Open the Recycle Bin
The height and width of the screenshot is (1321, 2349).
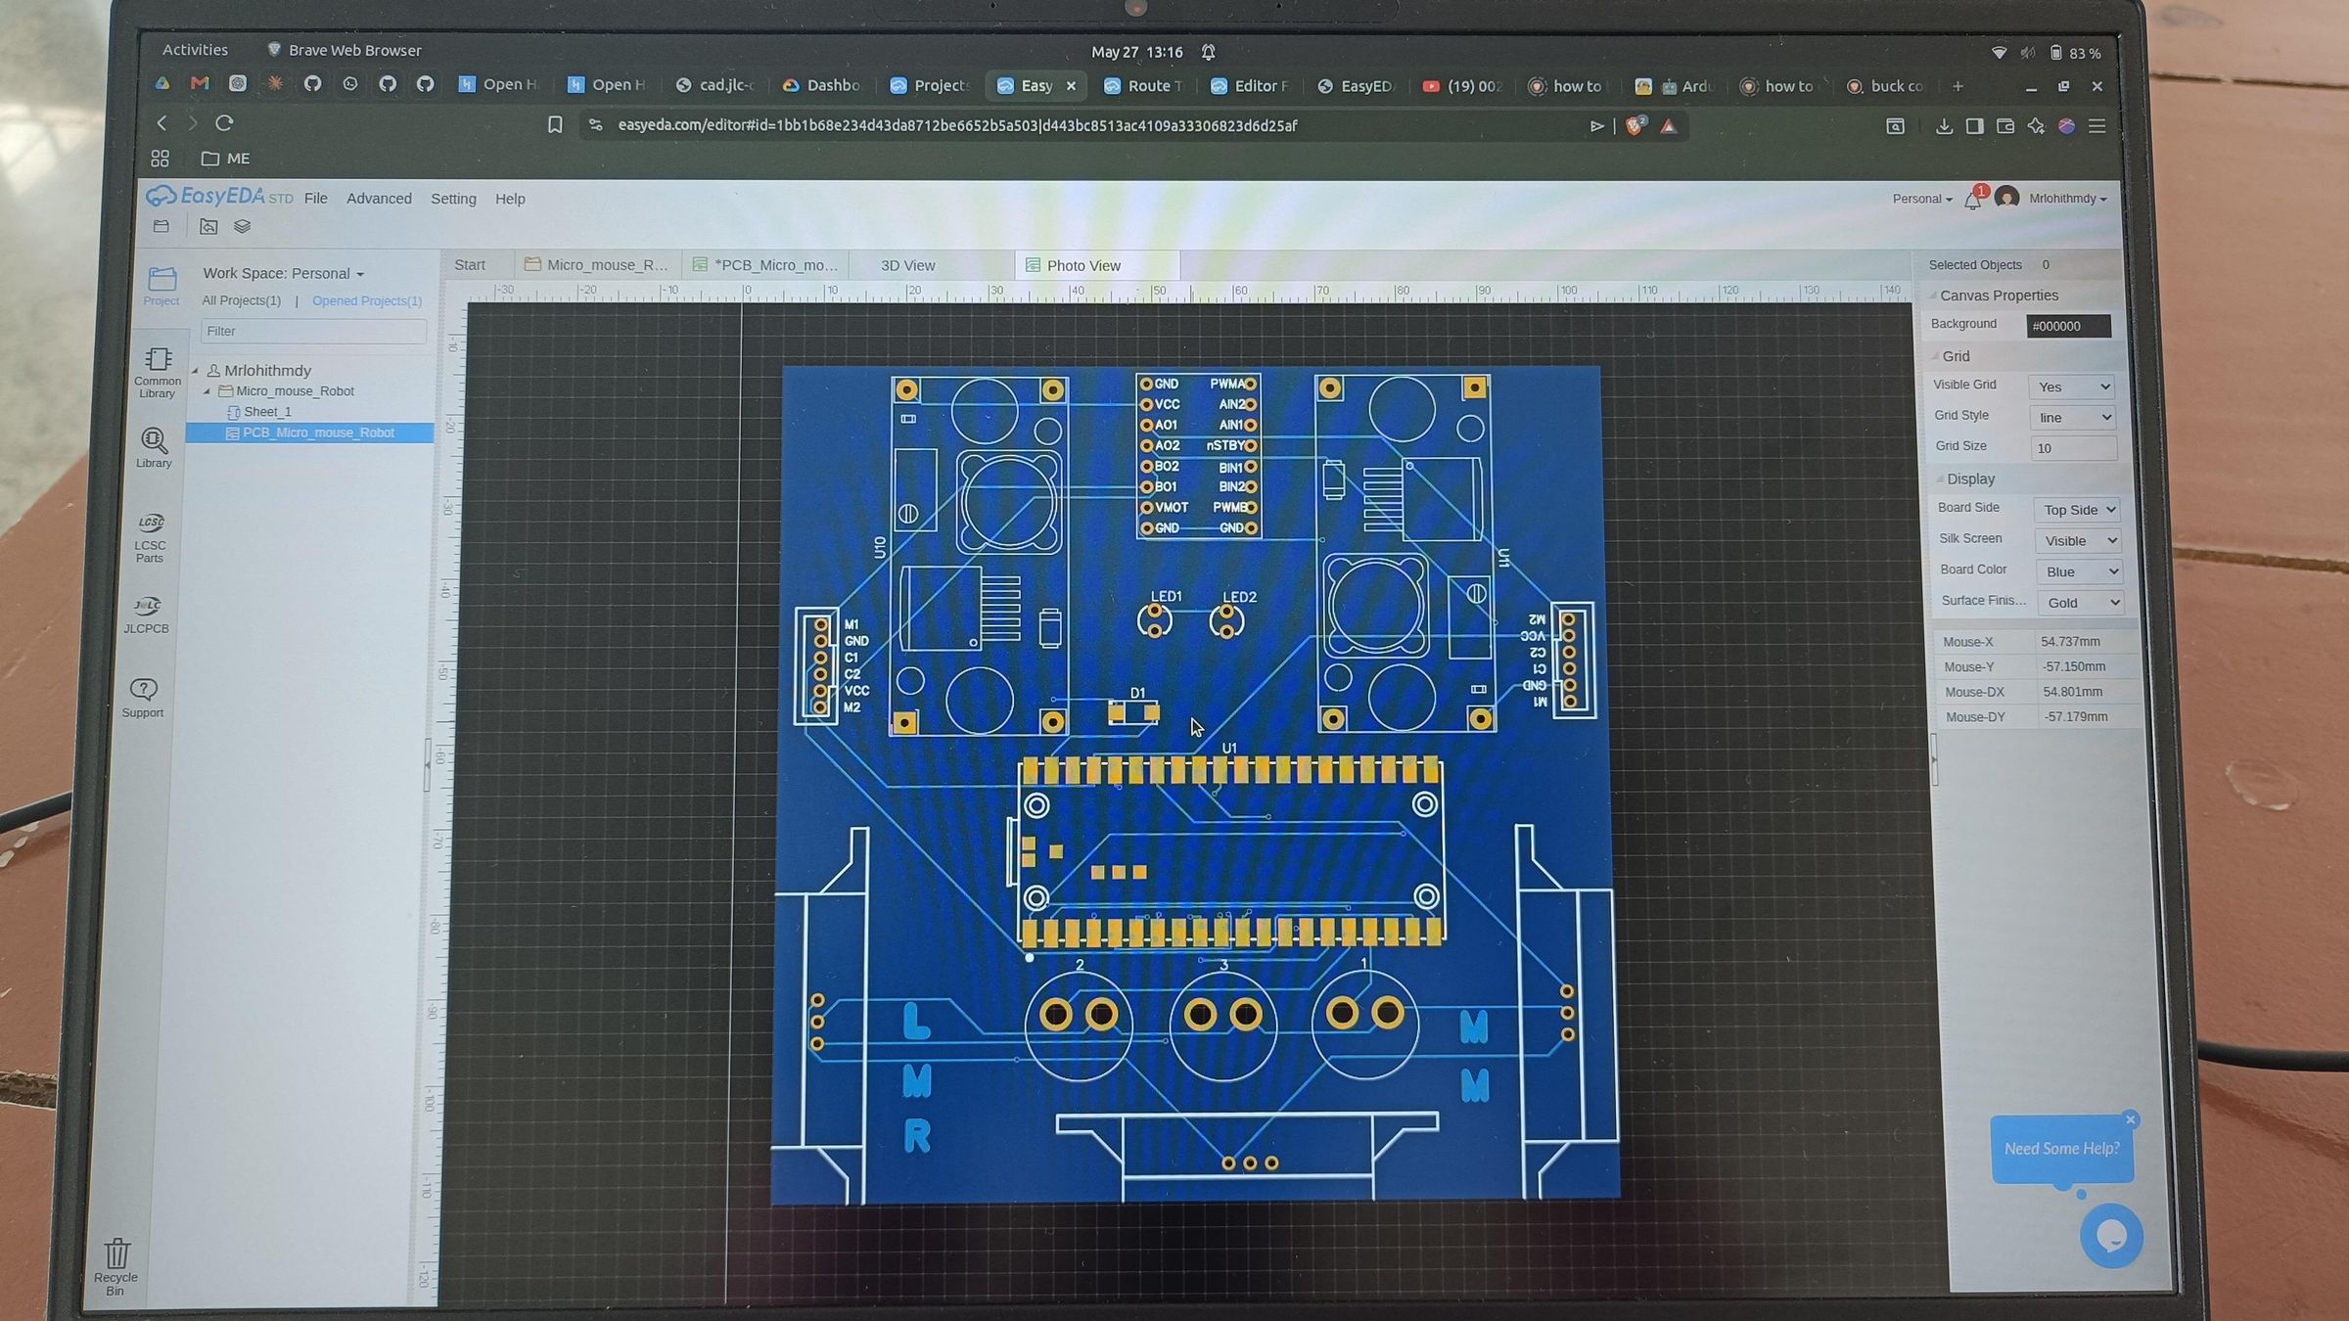pos(115,1266)
